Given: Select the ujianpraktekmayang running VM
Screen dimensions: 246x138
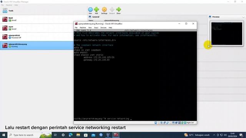Looking at the screenshot, I should click(37, 46).
